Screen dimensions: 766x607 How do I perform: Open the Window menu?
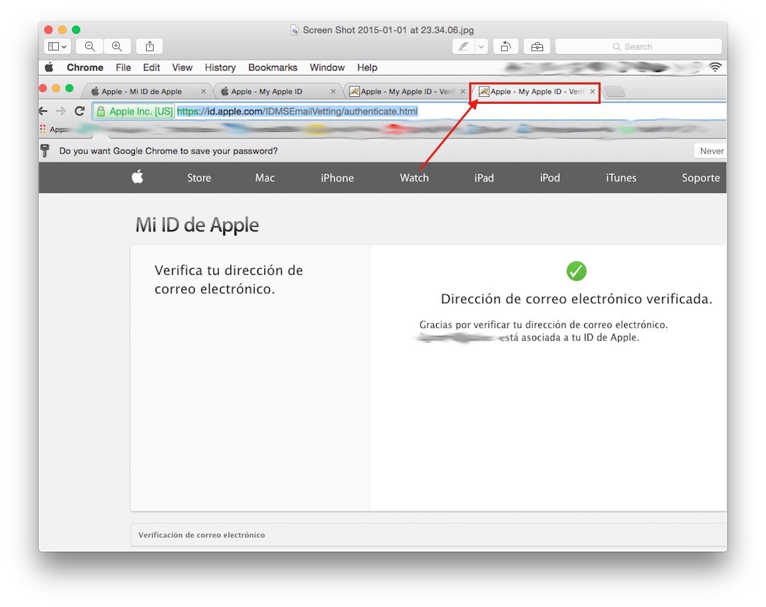(327, 67)
